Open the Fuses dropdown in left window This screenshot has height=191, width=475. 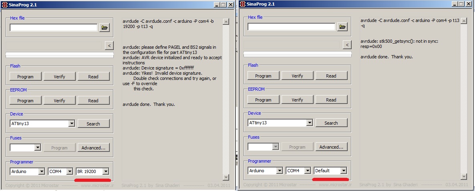pyautogui.click(x=38, y=147)
